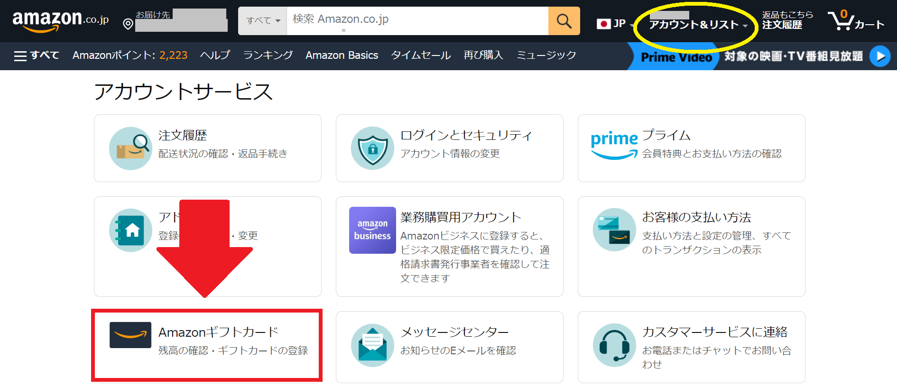
Task: Open Amazon Basics in navigation bar
Action: coord(342,55)
